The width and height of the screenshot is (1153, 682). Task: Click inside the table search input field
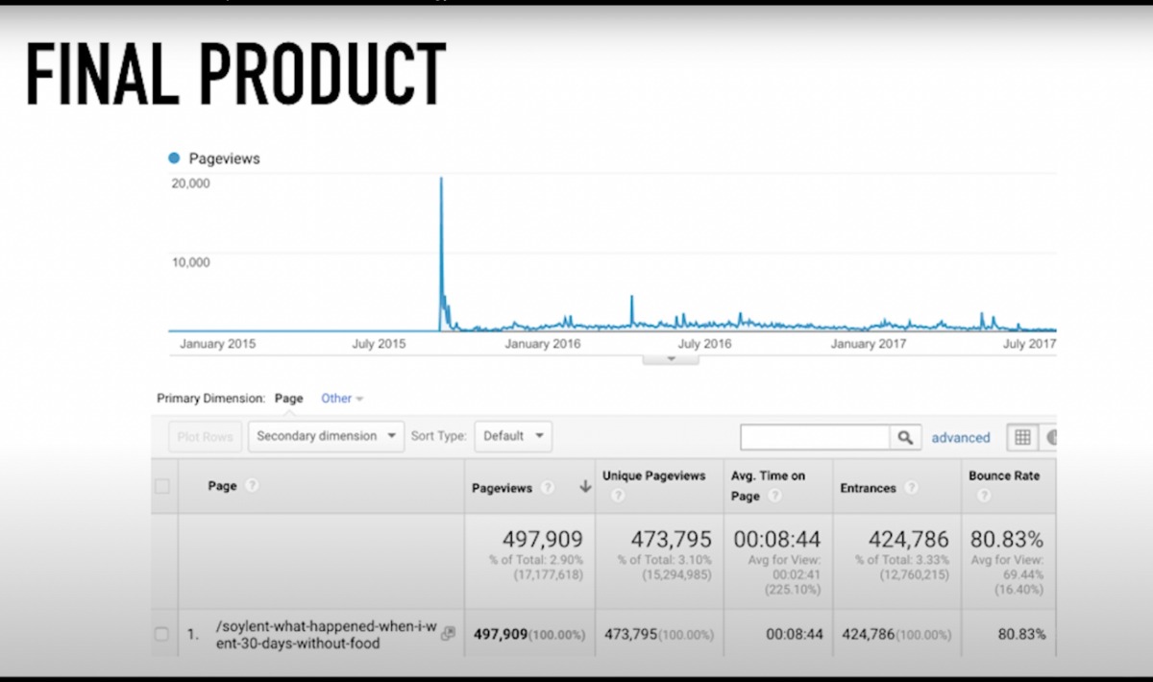[815, 437]
